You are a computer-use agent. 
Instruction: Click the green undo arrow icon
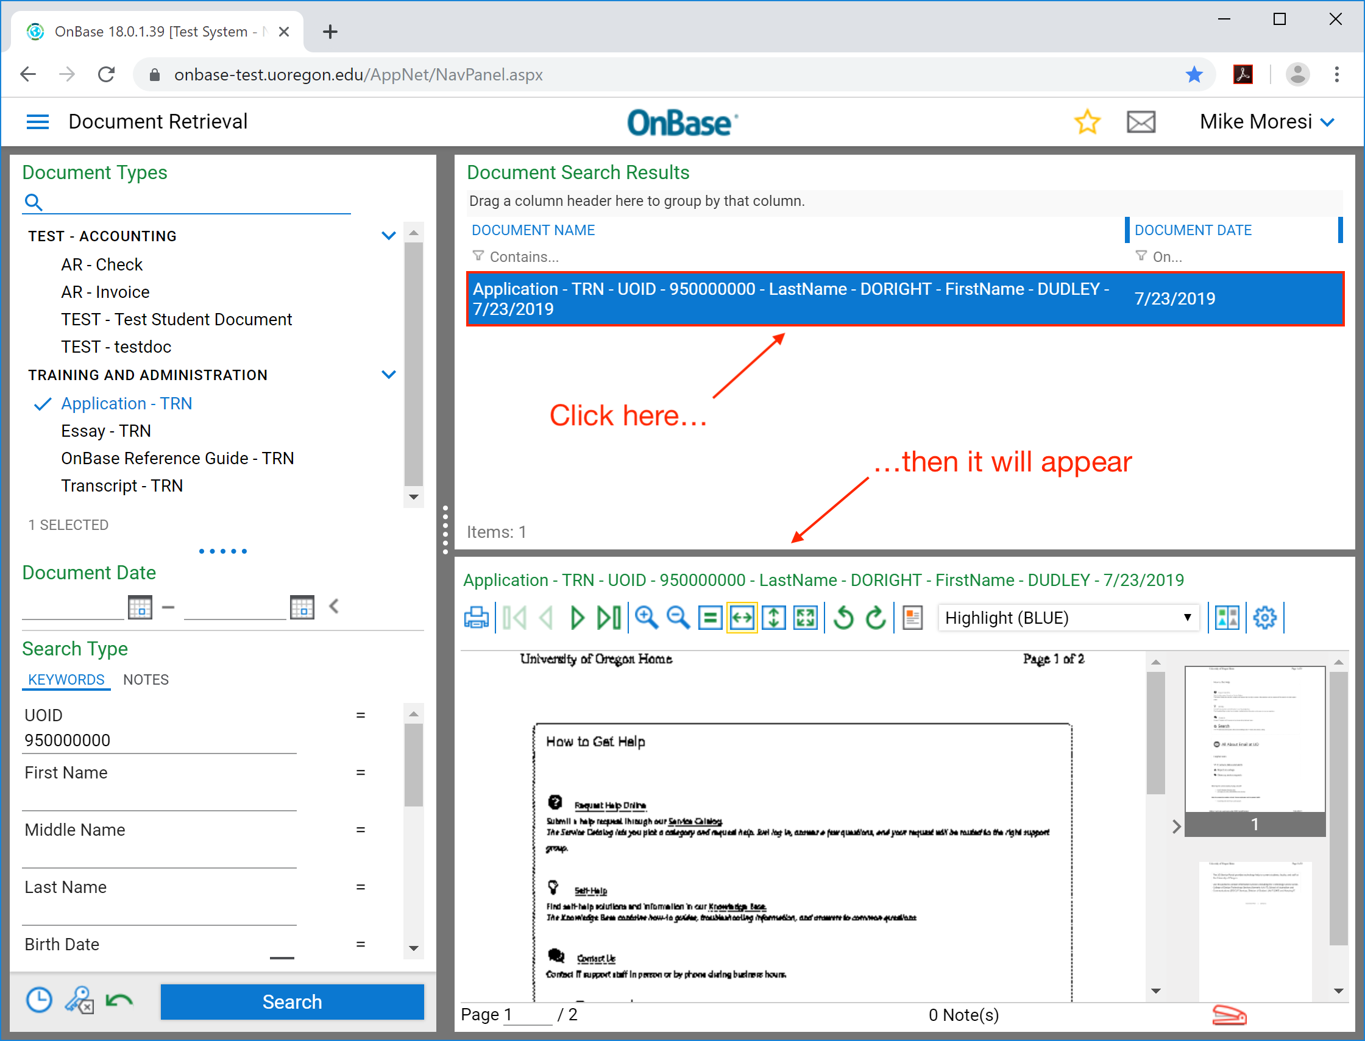pyautogui.click(x=119, y=1000)
